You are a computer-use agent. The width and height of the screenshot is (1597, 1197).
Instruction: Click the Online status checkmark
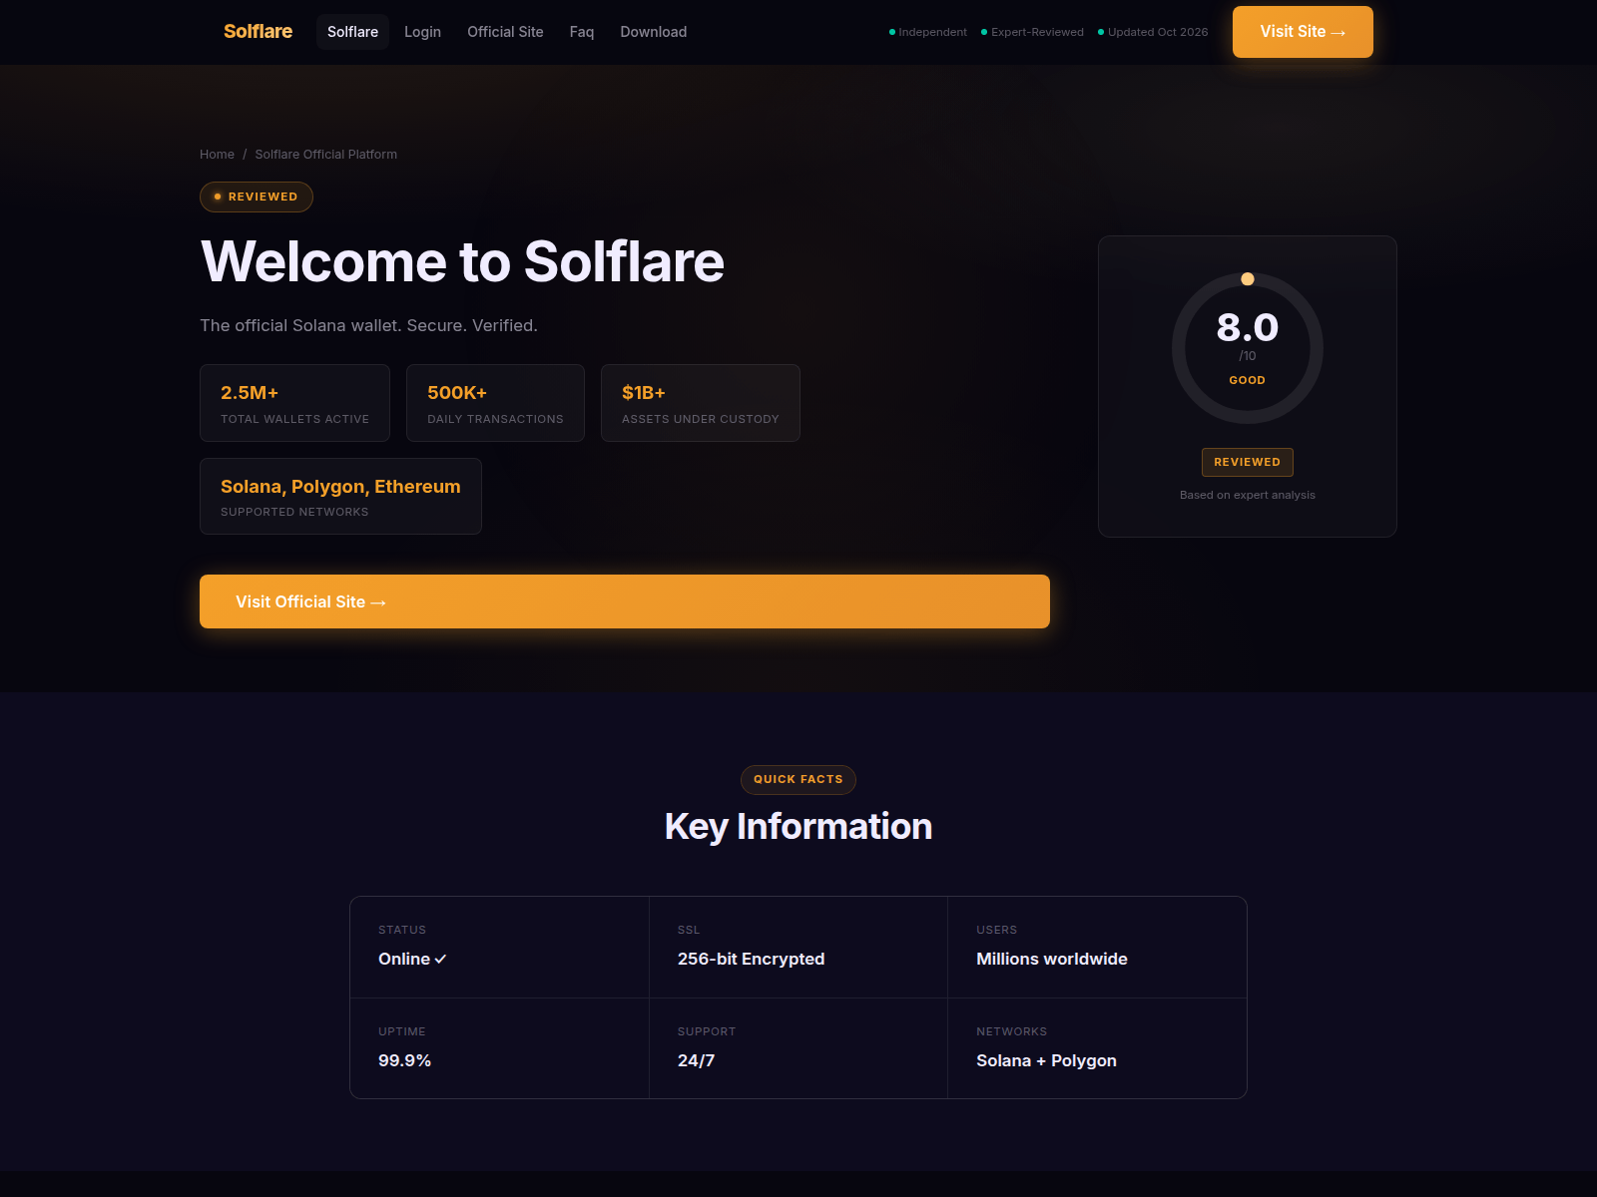440,960
